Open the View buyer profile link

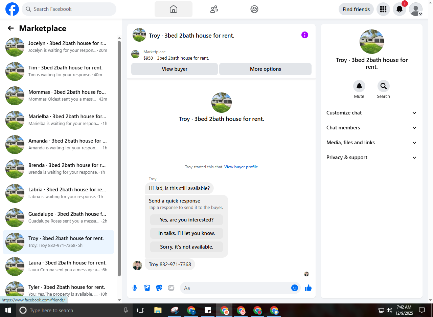241,167
